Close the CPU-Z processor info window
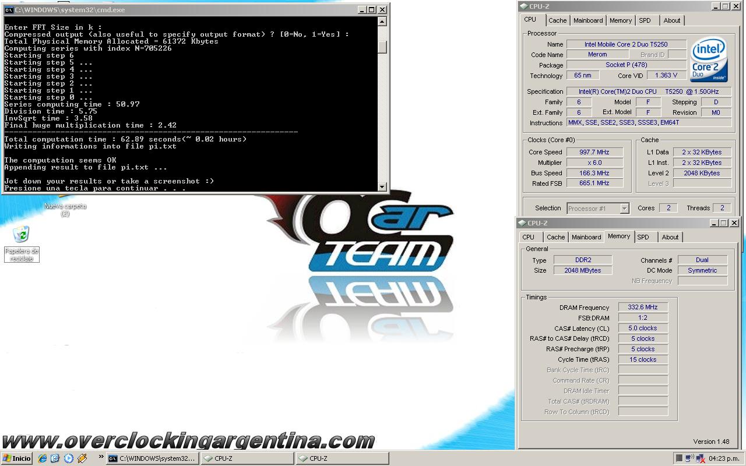Image resolution: width=746 pixels, height=466 pixels. point(736,6)
